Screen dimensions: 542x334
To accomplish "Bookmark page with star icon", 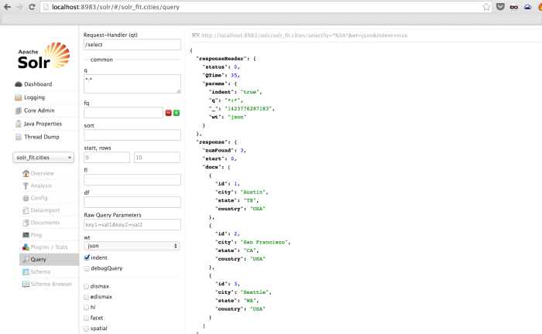I will click(486, 6).
